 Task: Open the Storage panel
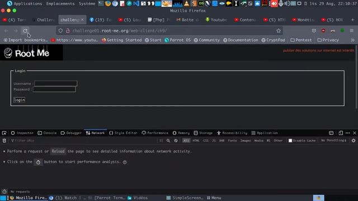pos(203,133)
